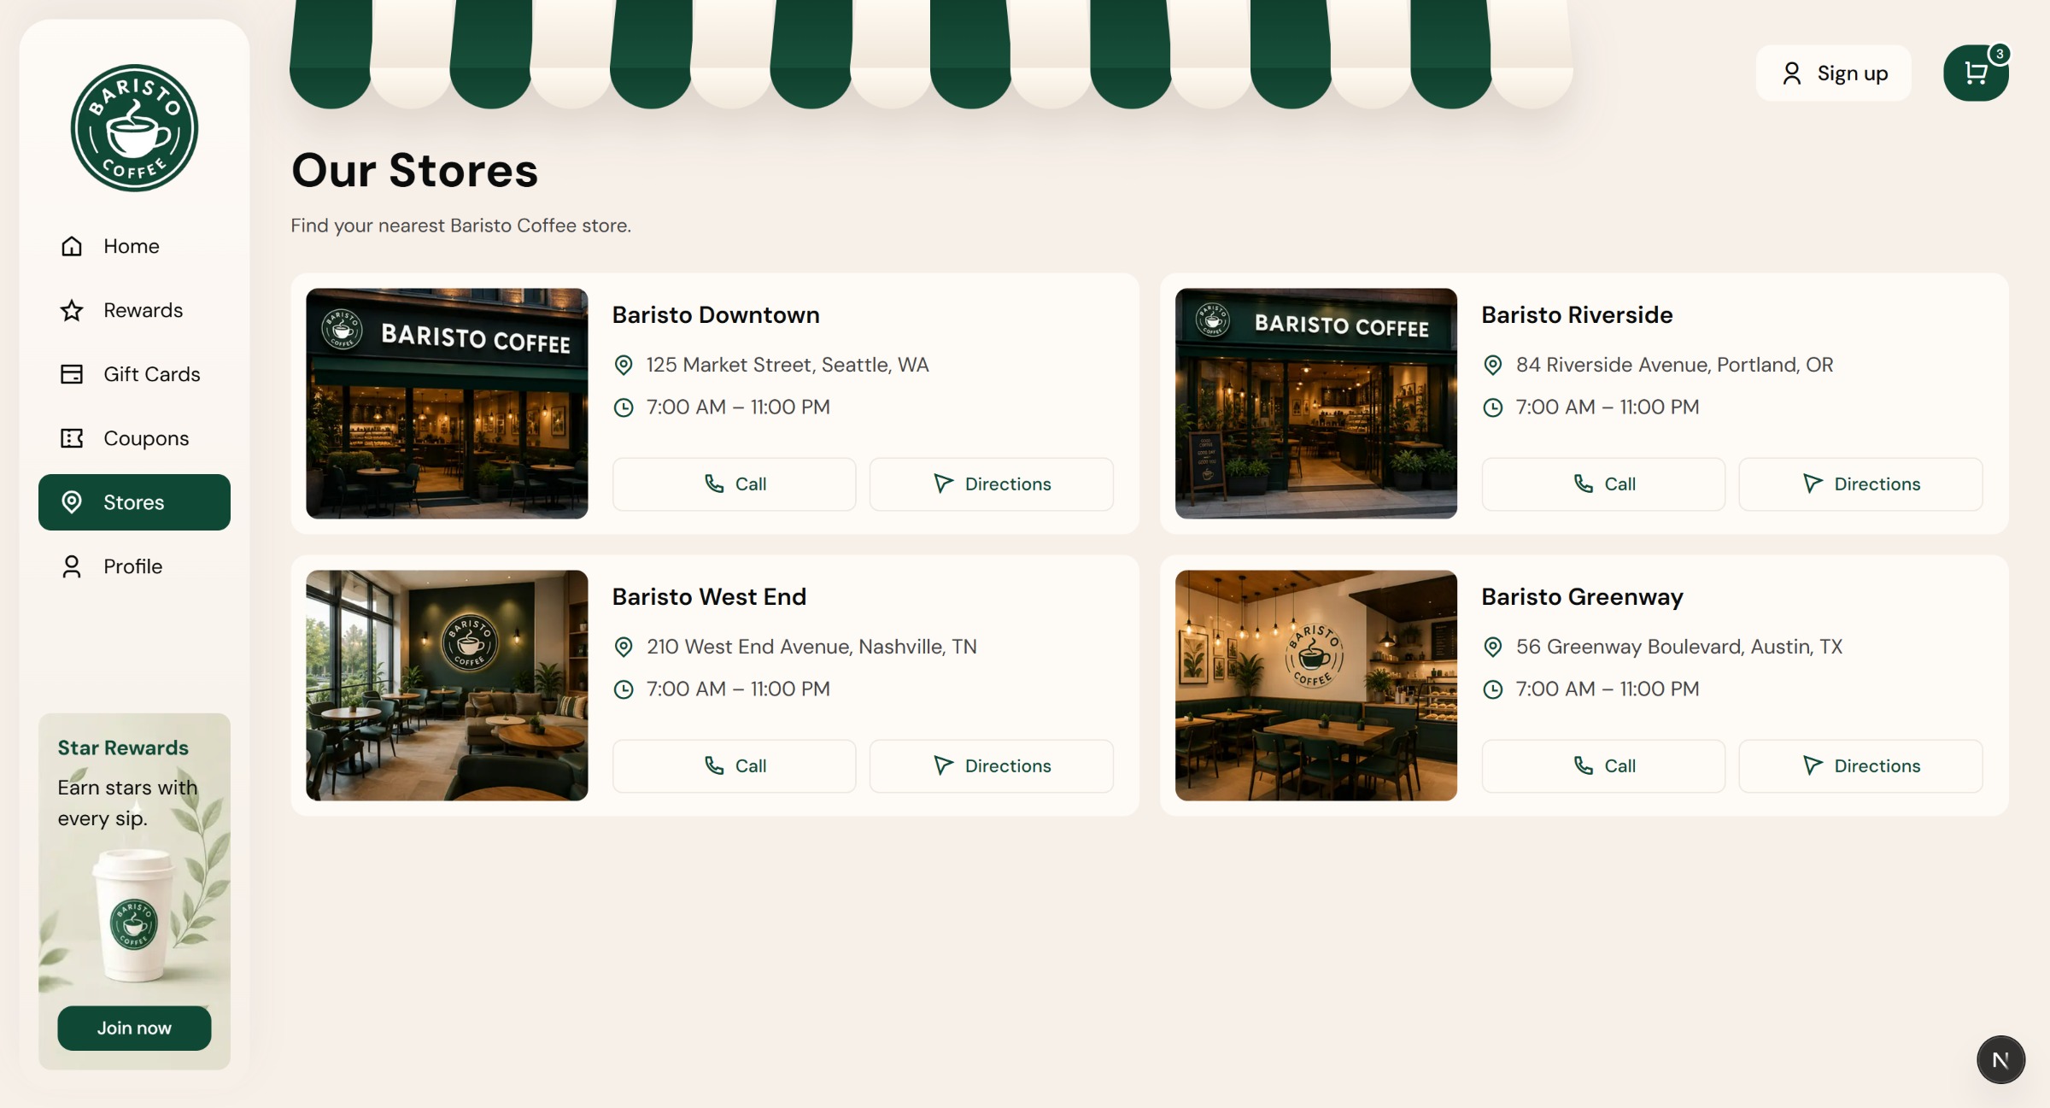
Task: Open the shopping cart icon
Action: pyautogui.click(x=1975, y=73)
